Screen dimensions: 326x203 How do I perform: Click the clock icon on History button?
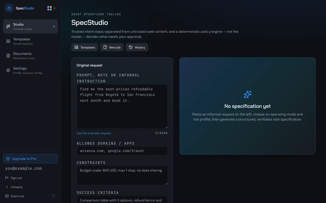(131, 47)
